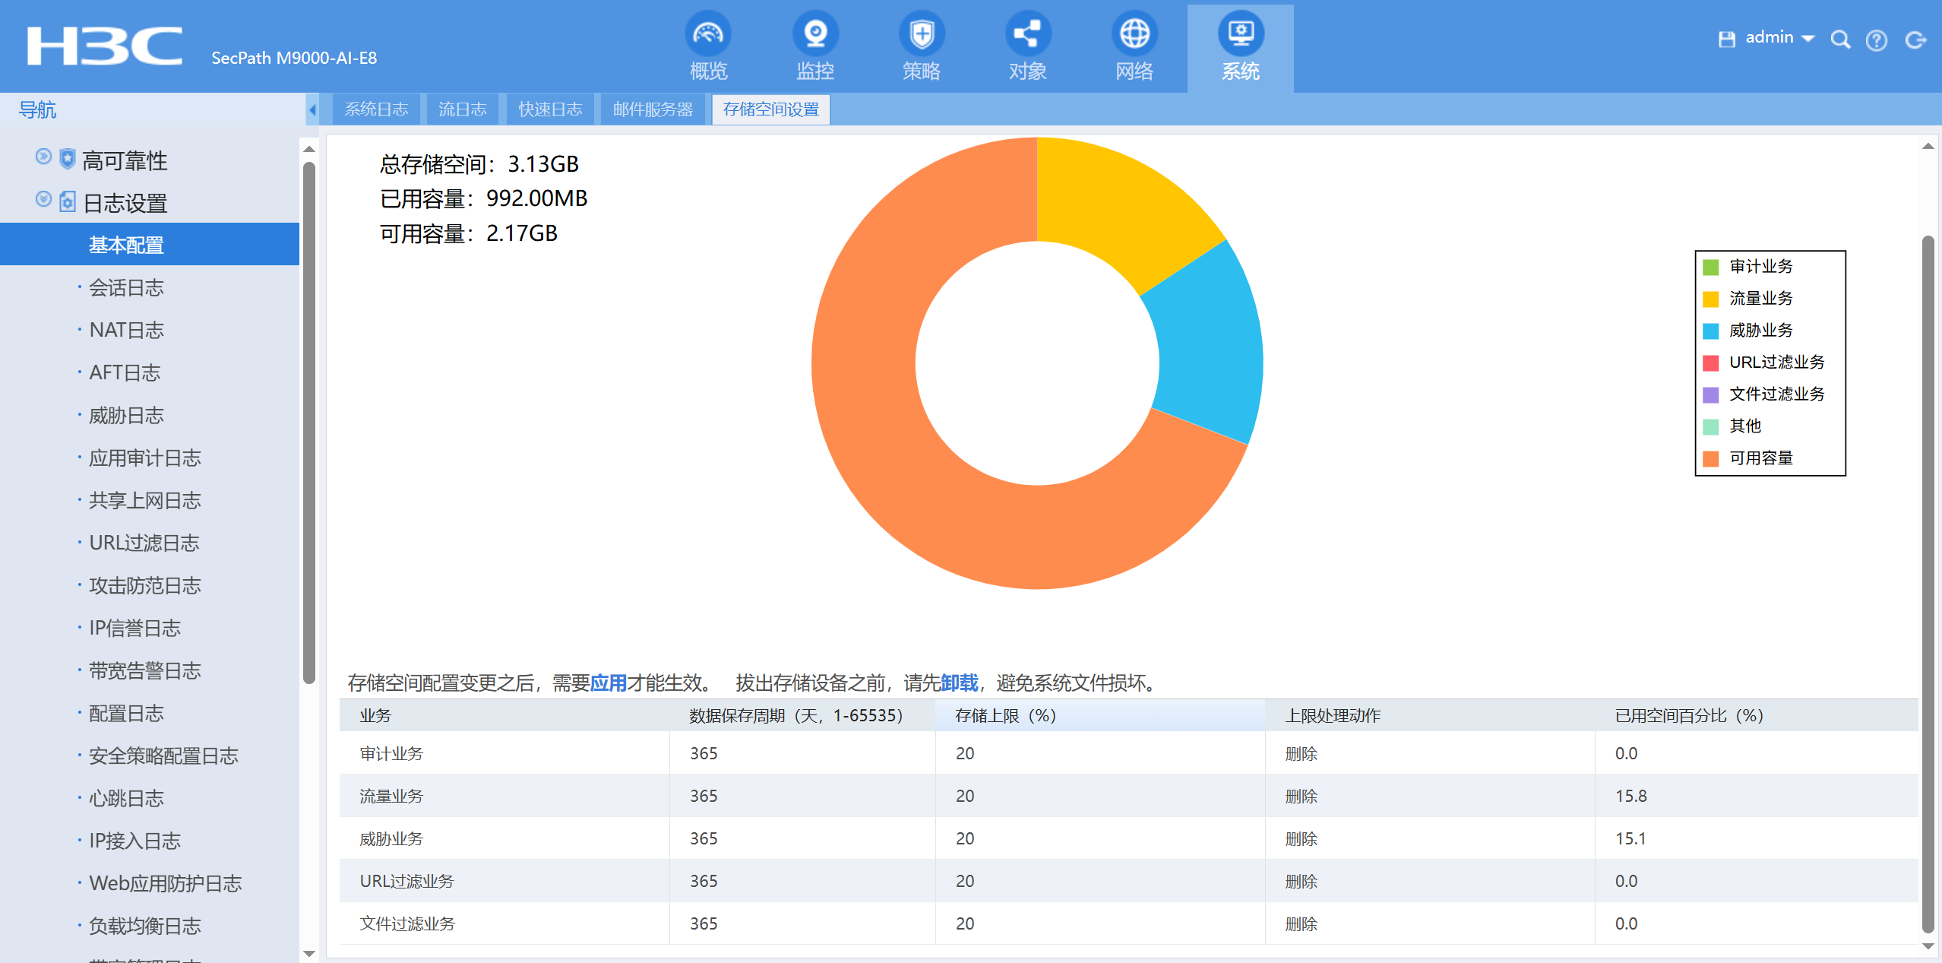Select 会话日志 in navigation tree
This screenshot has width=1942, height=963.
pyautogui.click(x=126, y=288)
